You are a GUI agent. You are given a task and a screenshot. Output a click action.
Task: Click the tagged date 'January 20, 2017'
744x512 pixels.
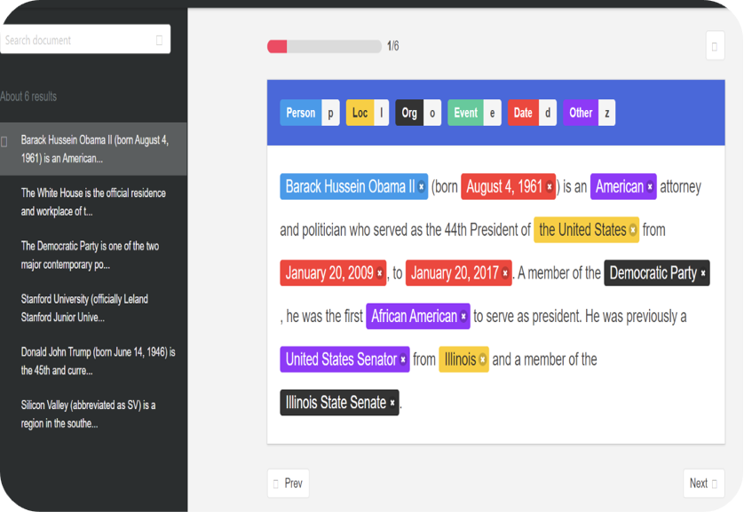[455, 273]
